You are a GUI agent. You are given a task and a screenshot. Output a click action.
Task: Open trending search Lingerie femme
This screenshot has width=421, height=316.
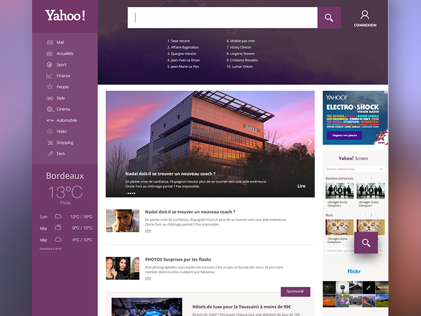(x=240, y=54)
